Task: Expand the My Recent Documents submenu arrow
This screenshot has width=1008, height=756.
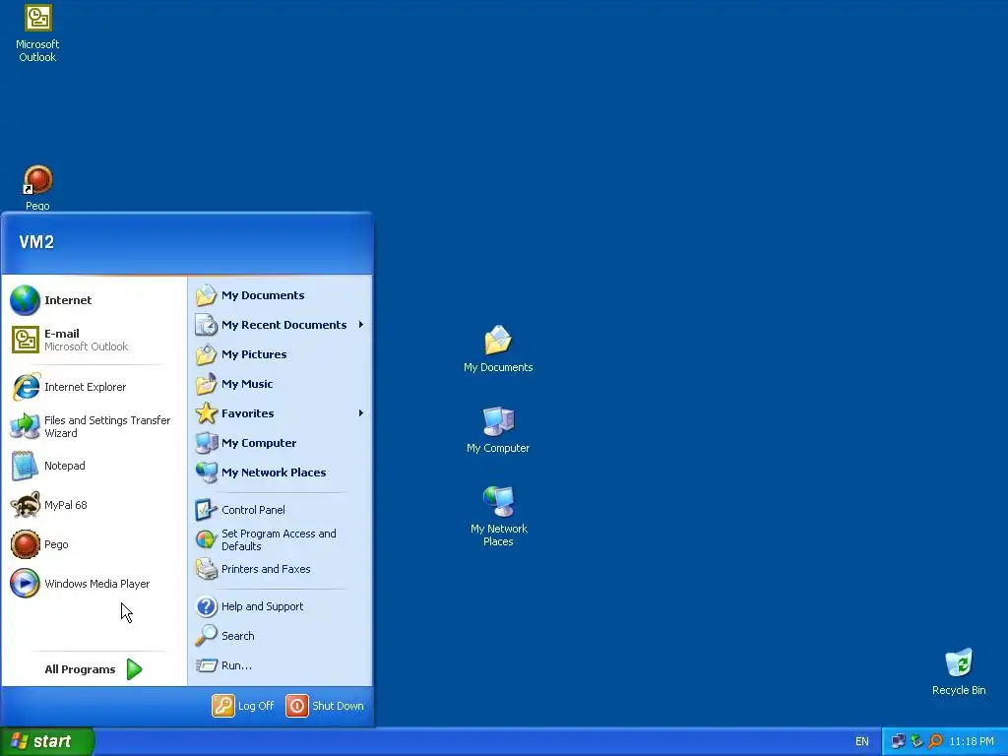Action: point(361,325)
